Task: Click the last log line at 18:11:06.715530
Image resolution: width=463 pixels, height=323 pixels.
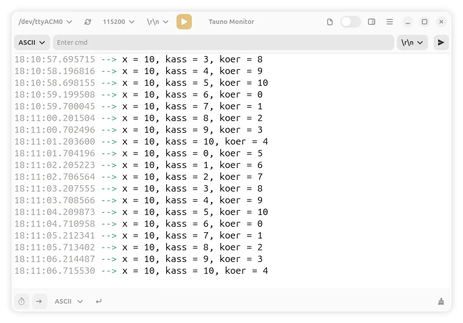Action: coord(141,271)
